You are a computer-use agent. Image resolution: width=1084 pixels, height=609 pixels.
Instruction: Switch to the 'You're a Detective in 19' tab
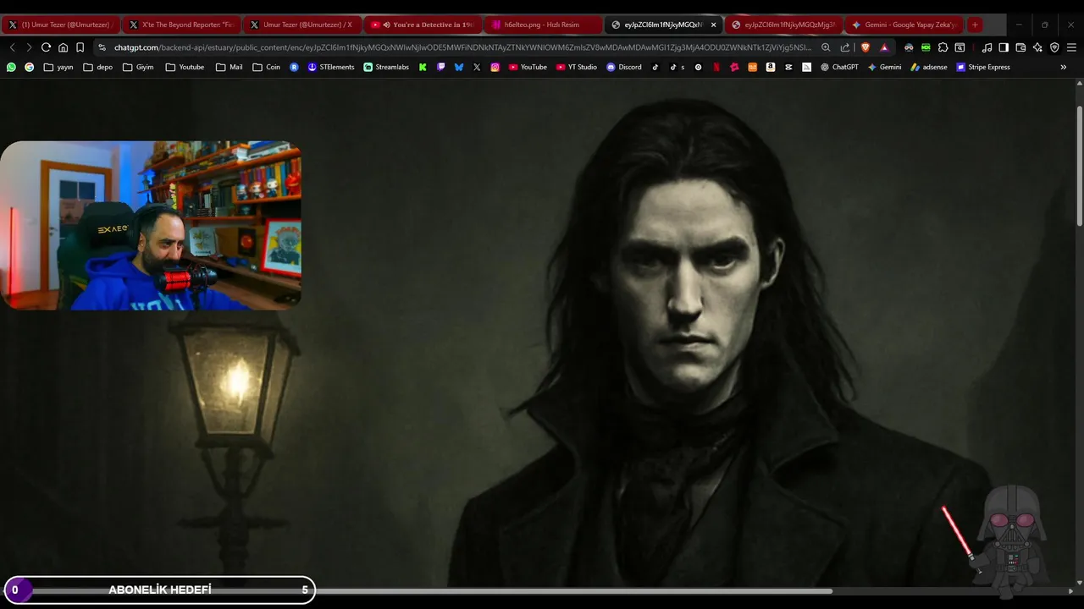423,25
